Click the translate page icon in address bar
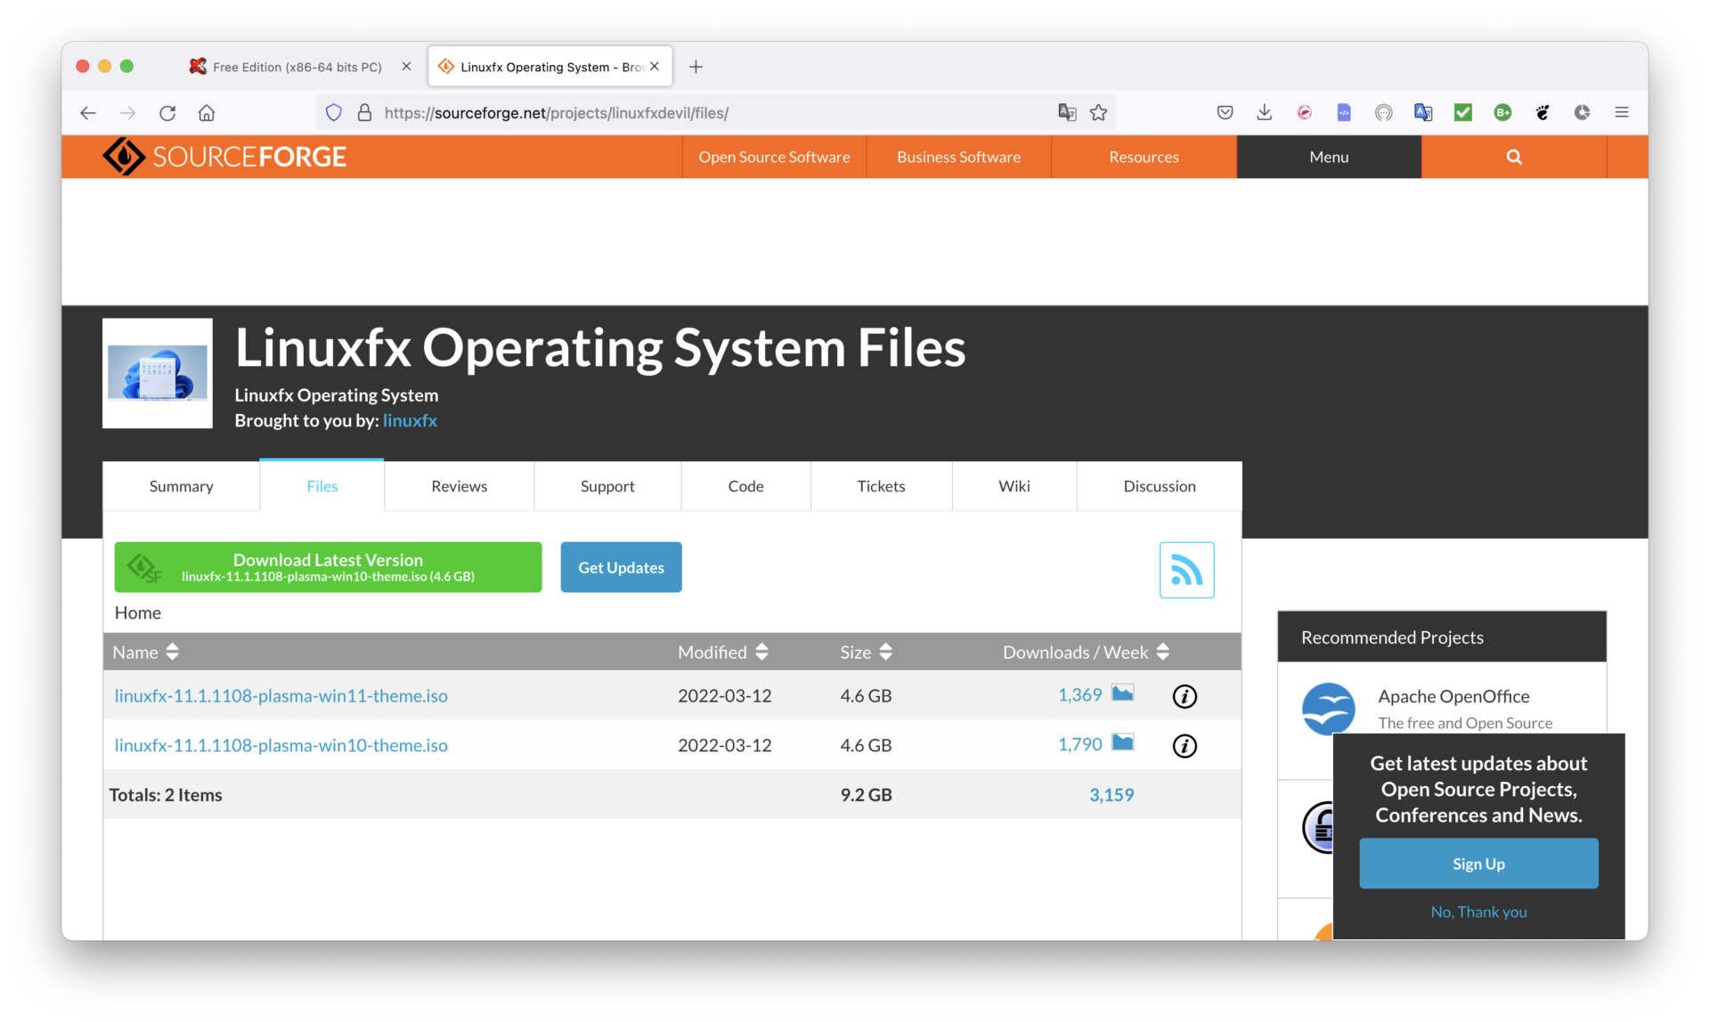Screen dimensions: 1710x1022 click(1067, 112)
